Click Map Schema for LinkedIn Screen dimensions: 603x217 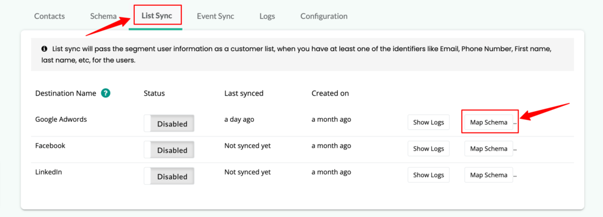point(489,175)
